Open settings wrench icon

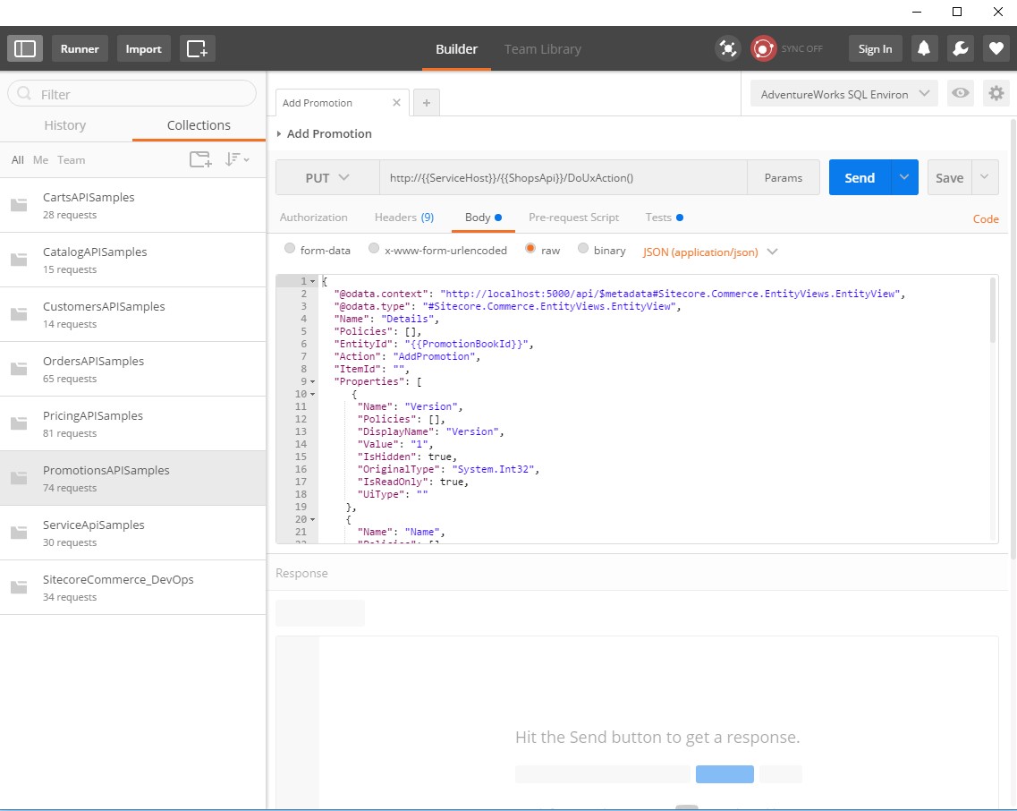tap(961, 48)
